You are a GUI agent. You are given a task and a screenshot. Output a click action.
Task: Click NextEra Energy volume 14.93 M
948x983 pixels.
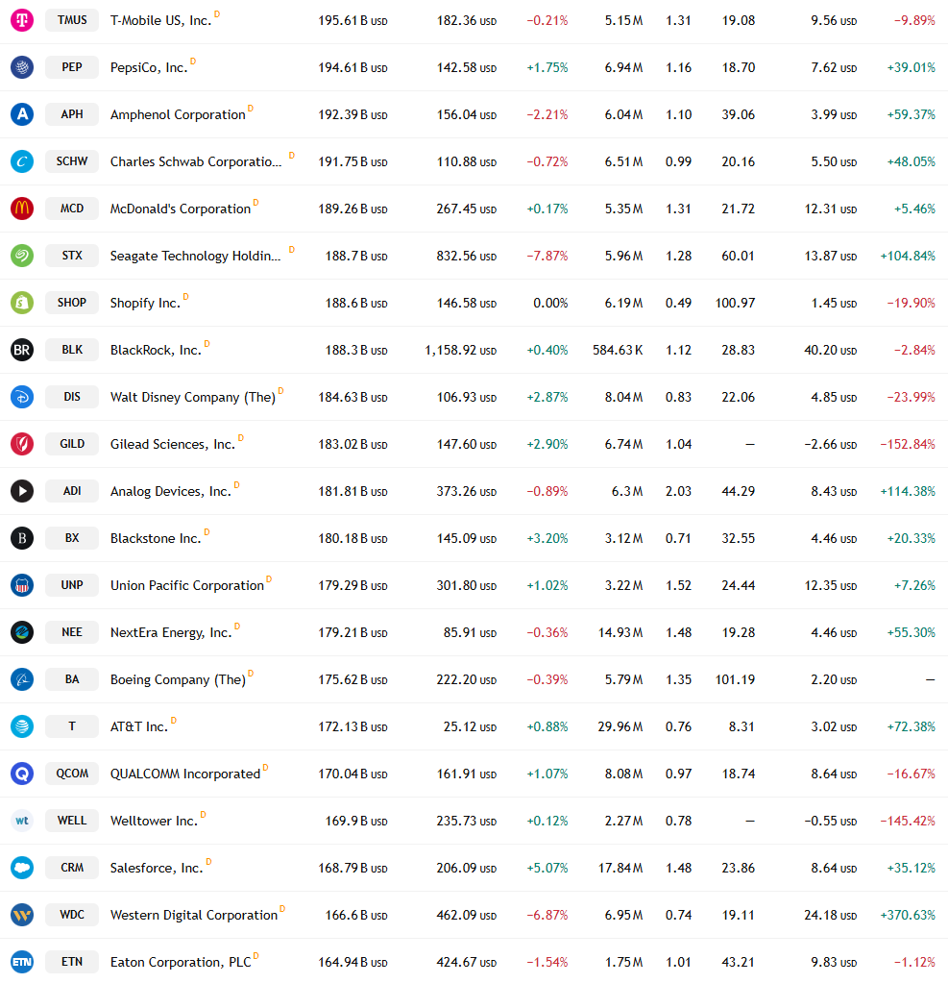click(x=620, y=632)
